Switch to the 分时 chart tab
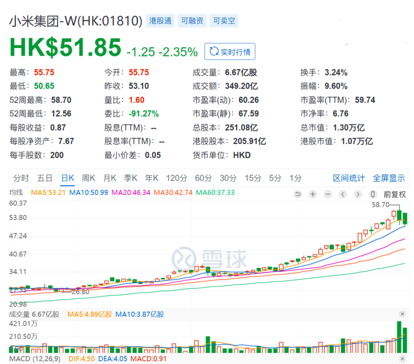The height and width of the screenshot is (364, 414). 21,178
